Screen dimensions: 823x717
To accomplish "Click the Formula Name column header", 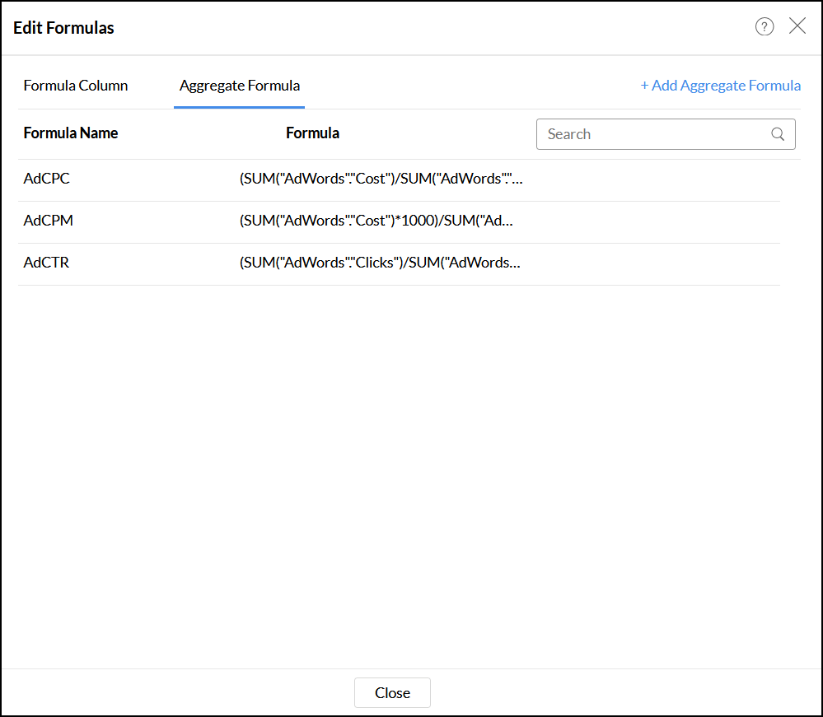I will click(71, 133).
